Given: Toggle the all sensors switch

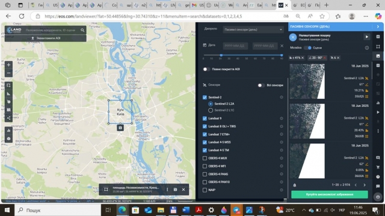Looking at the screenshot, I should point(261,85).
